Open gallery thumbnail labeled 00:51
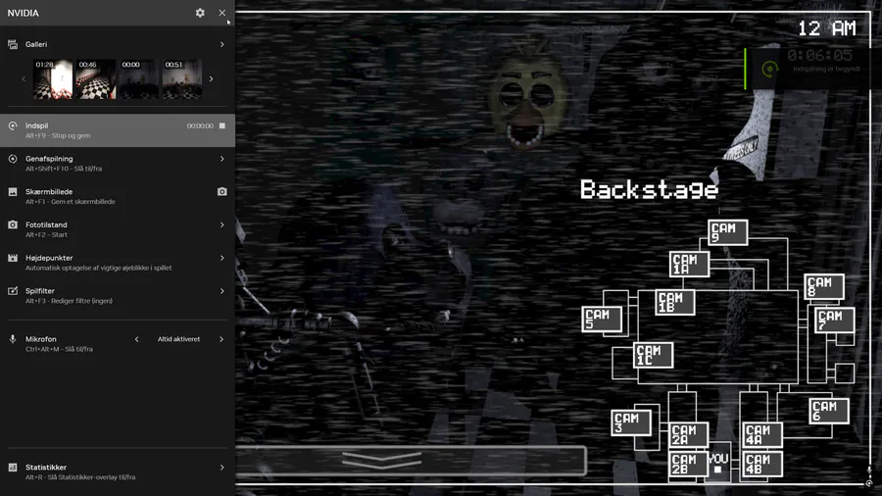 point(182,79)
